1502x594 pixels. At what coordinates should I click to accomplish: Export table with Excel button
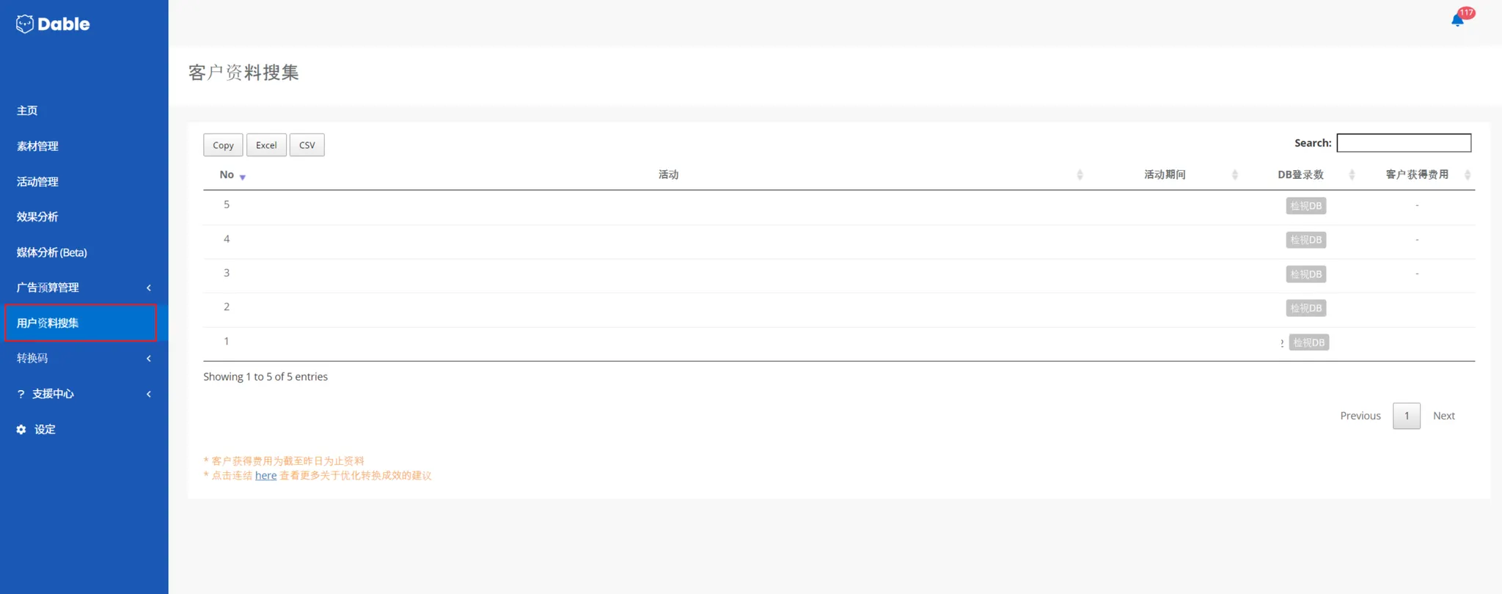(266, 145)
